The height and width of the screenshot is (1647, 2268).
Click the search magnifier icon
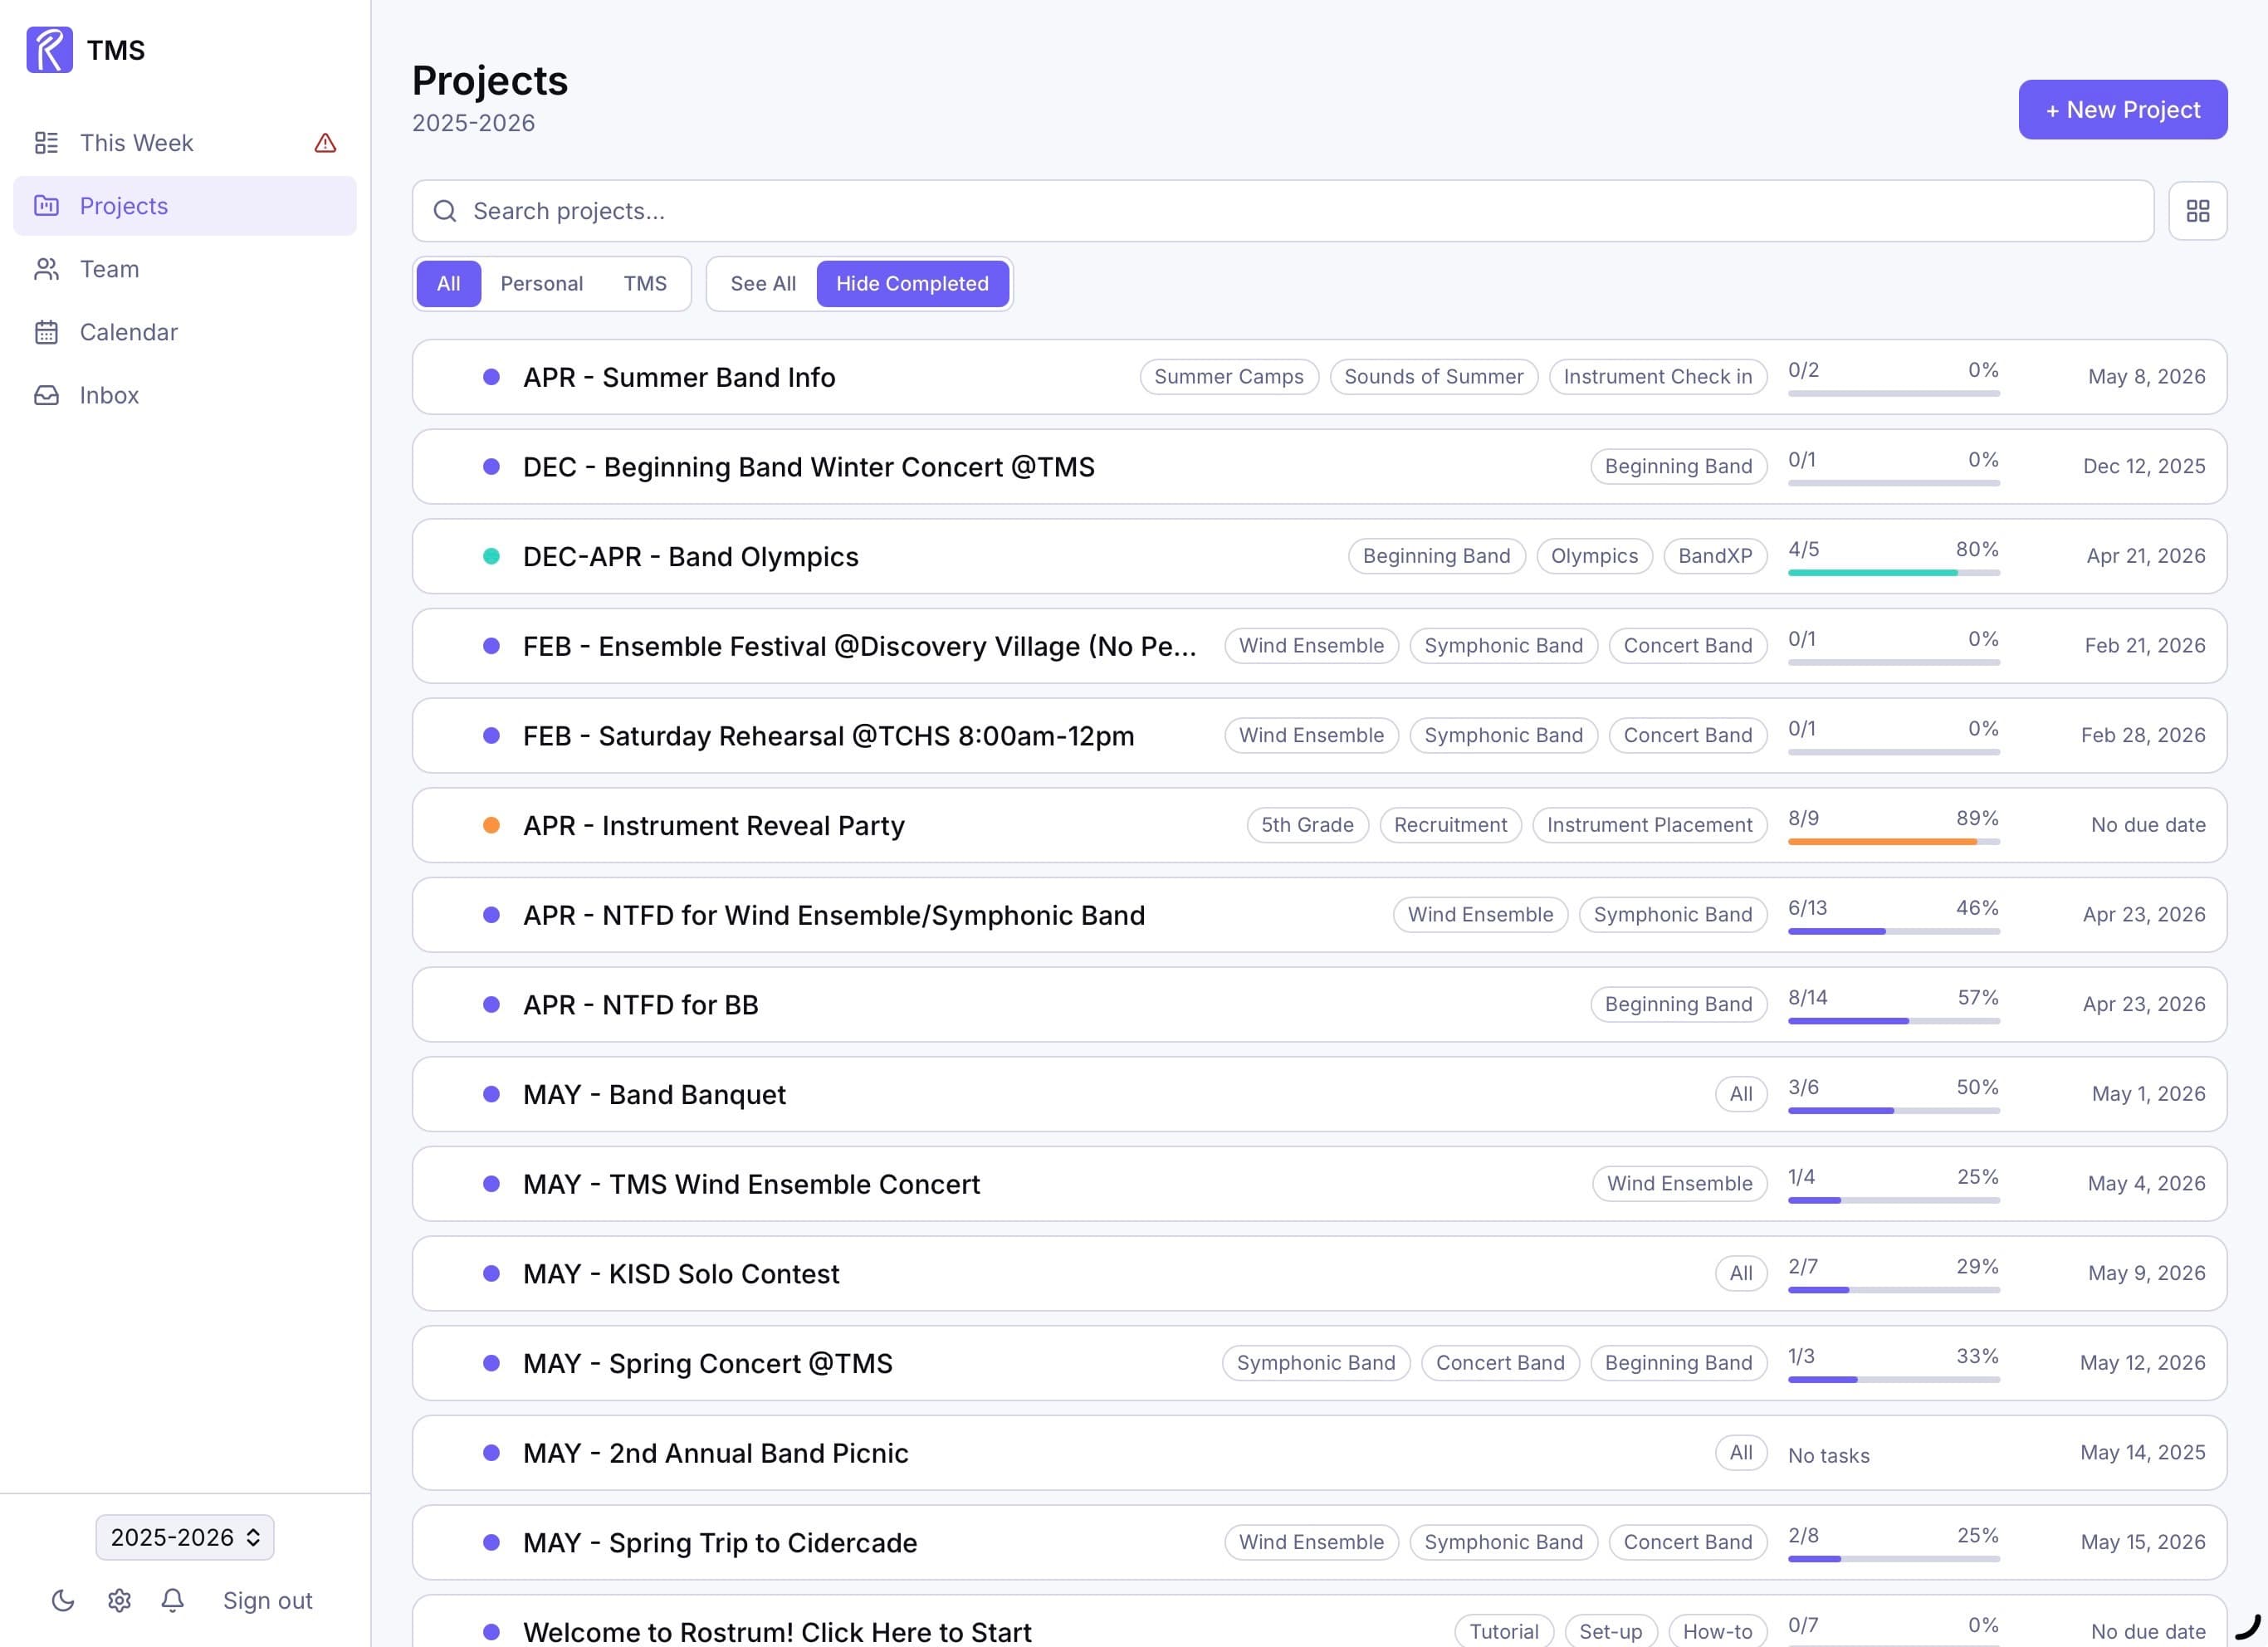[445, 211]
